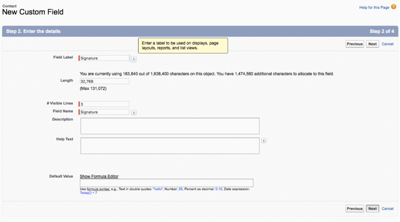This screenshot has height=222, width=400.
Task: Click Show Formula Editor link
Action: tap(99, 177)
